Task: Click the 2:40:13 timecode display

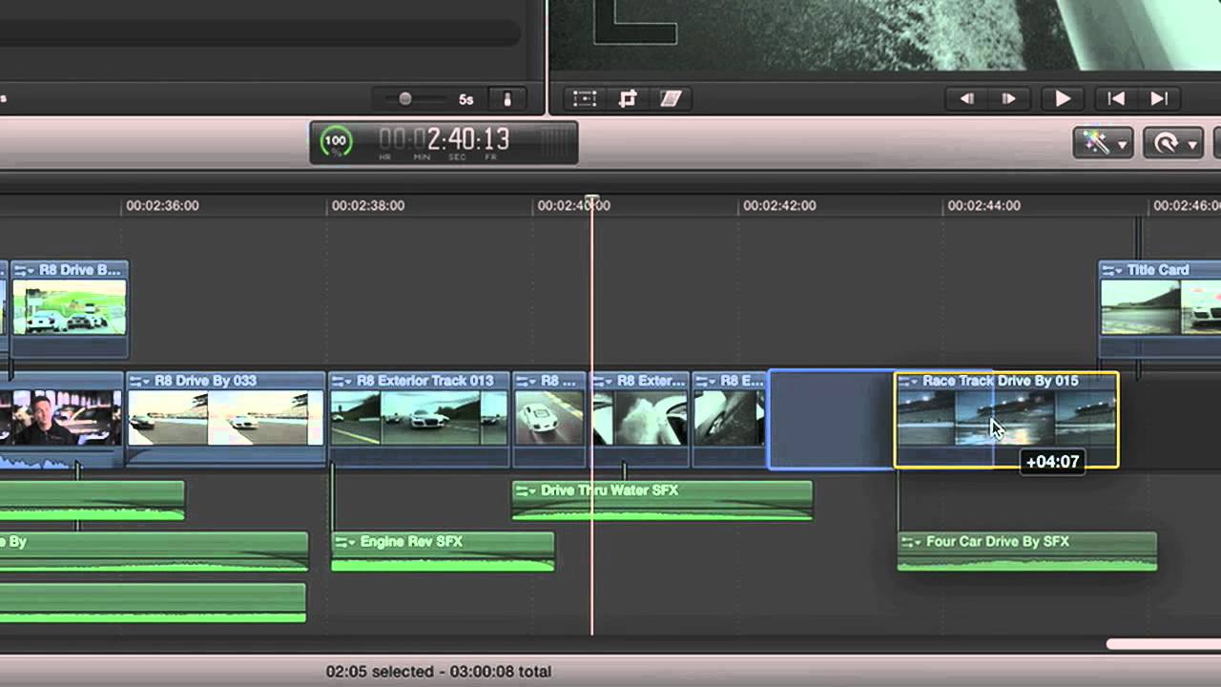Action: 445,140
